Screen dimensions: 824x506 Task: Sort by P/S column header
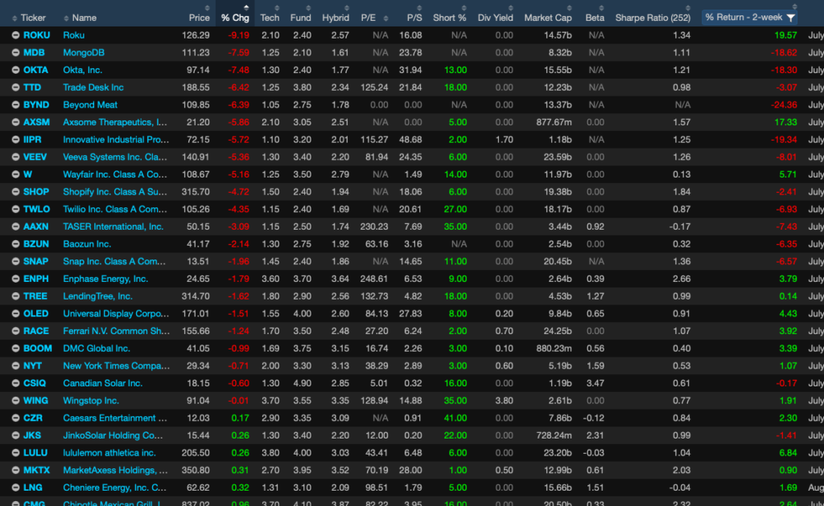(x=414, y=18)
